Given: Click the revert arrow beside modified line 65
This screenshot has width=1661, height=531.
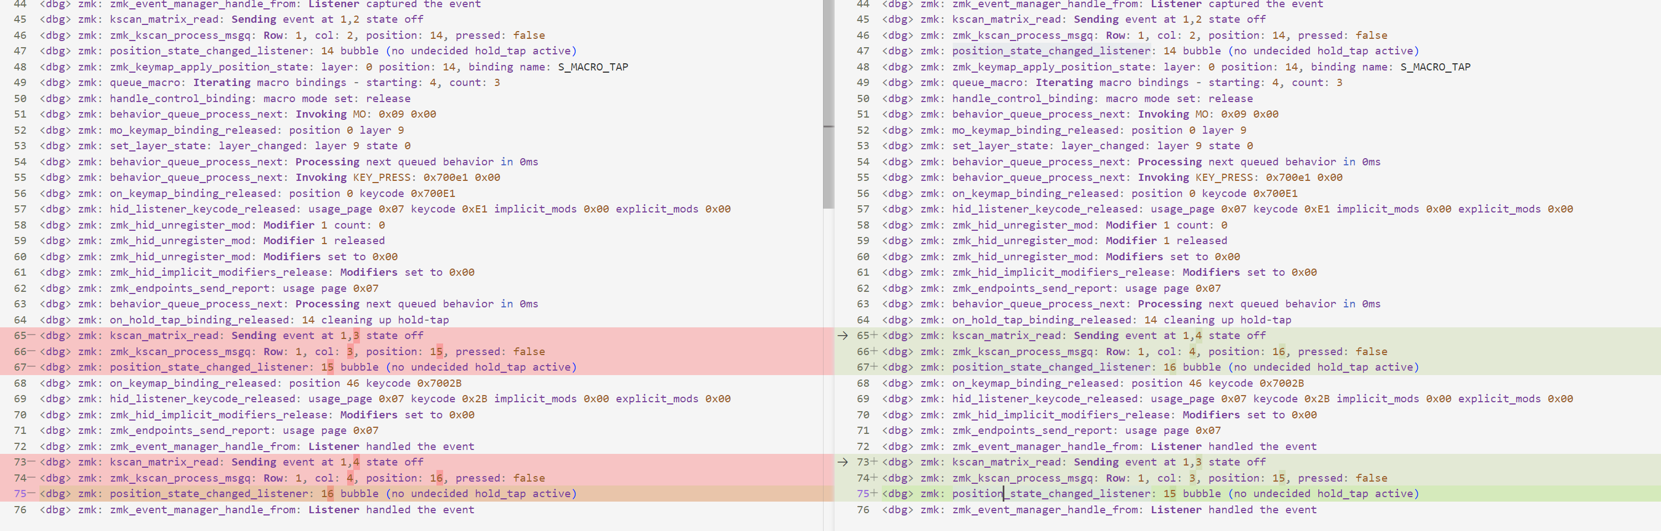Looking at the screenshot, I should point(842,336).
